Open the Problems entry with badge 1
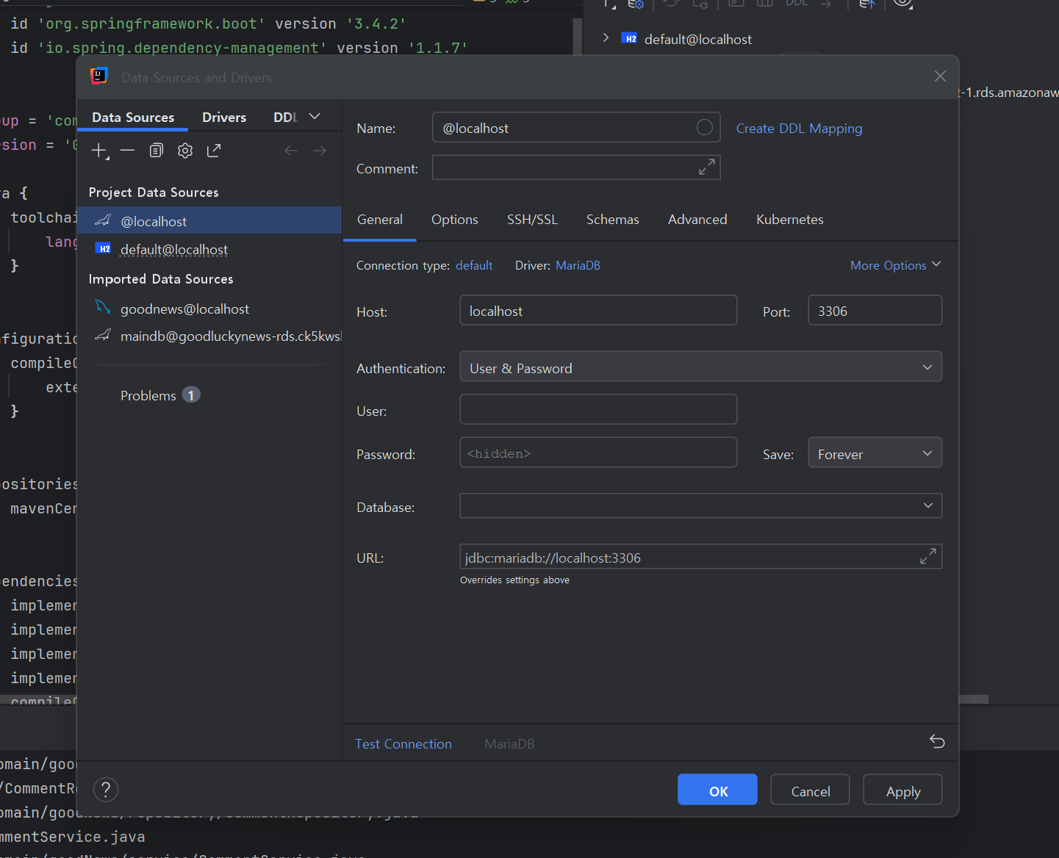The image size is (1059, 858). pyautogui.click(x=160, y=395)
